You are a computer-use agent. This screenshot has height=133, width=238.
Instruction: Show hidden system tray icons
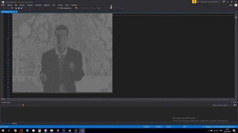click(208, 130)
